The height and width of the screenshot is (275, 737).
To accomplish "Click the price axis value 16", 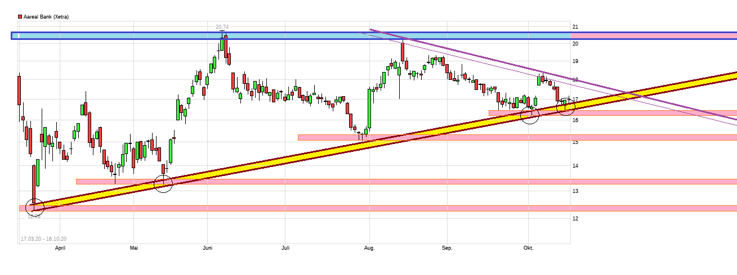I will 575,120.
